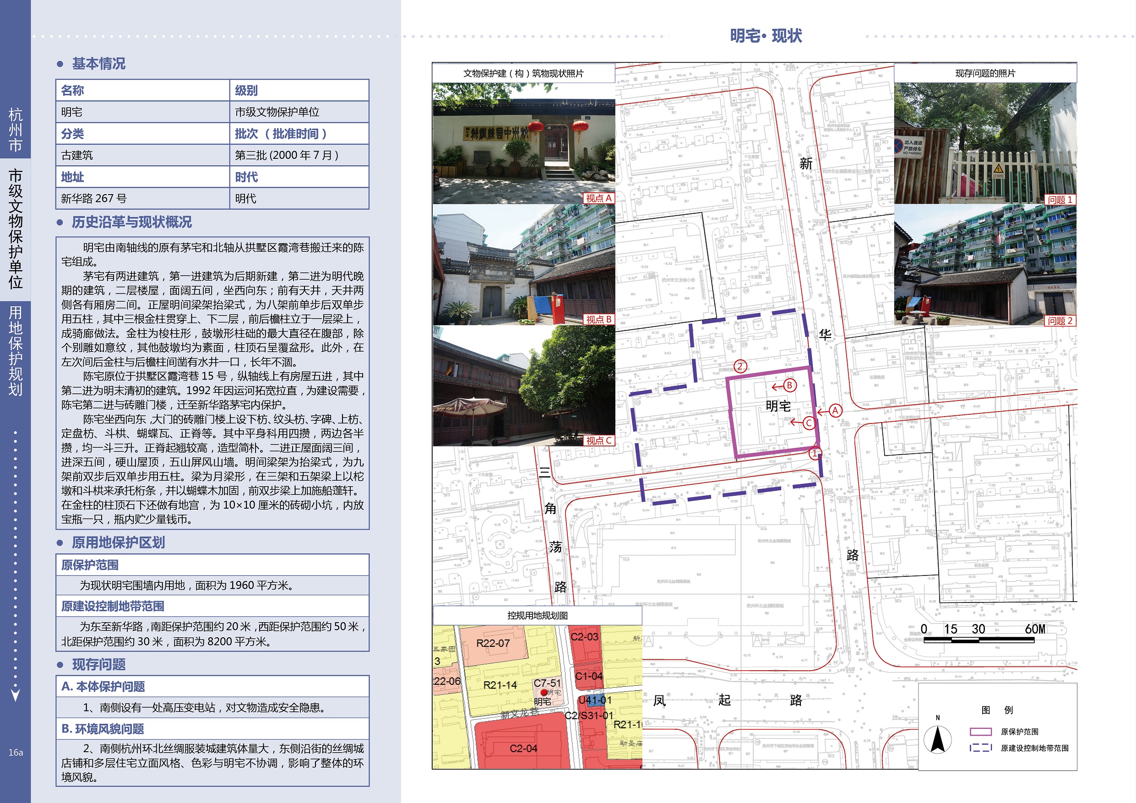
Task: Open the 问题 2 photo thumbnail
Action: 984,265
